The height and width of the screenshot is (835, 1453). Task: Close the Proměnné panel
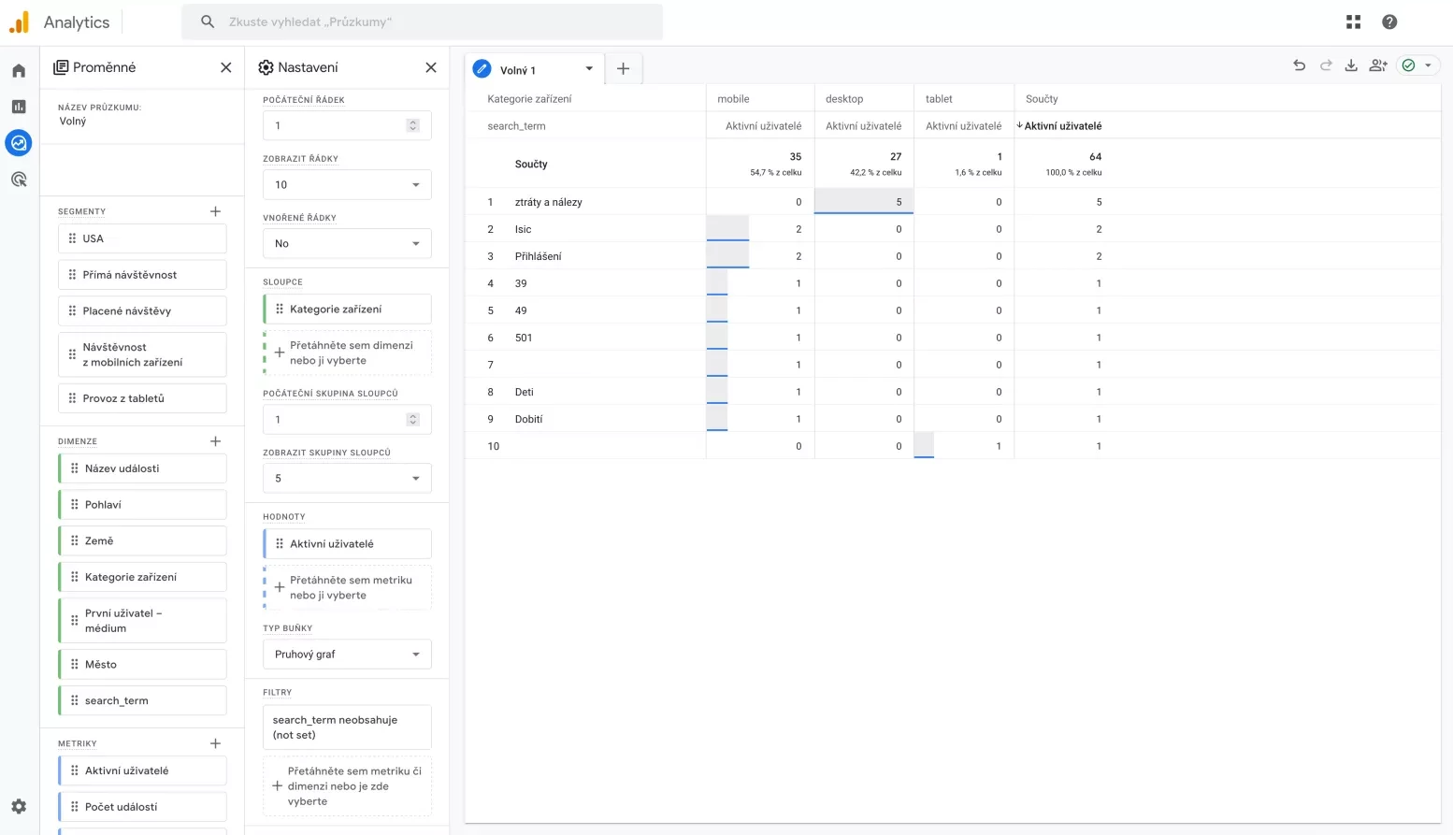[225, 67]
